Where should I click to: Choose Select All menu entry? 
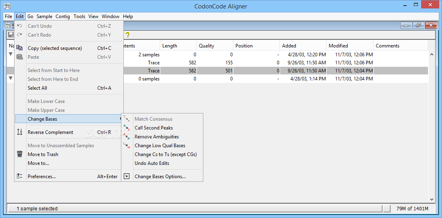coord(69,88)
